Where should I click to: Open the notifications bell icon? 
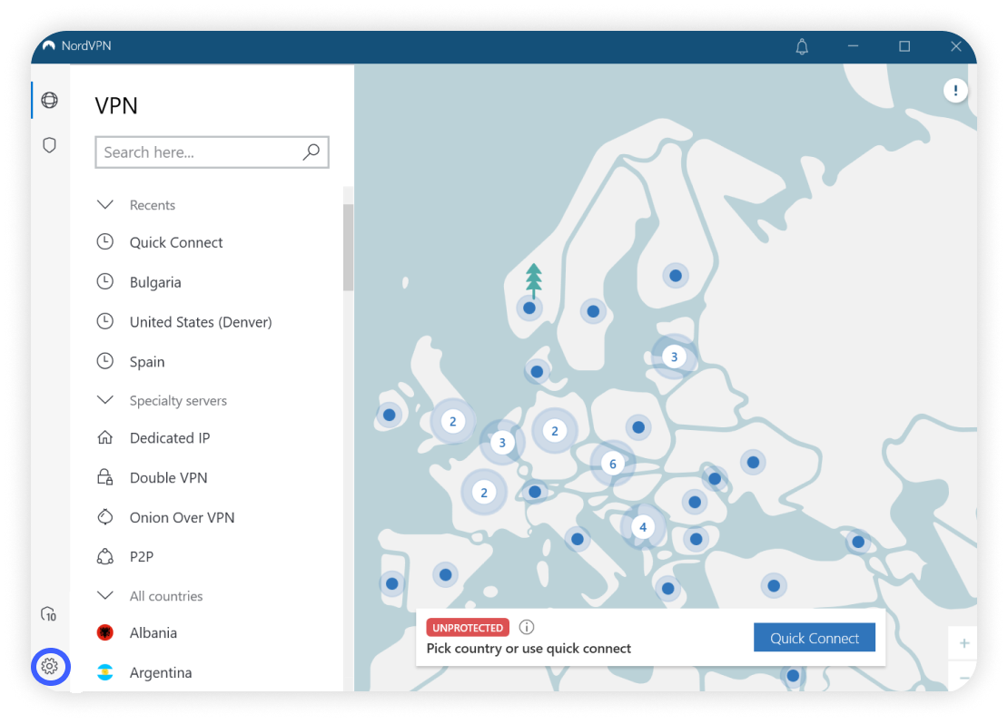[x=802, y=47]
